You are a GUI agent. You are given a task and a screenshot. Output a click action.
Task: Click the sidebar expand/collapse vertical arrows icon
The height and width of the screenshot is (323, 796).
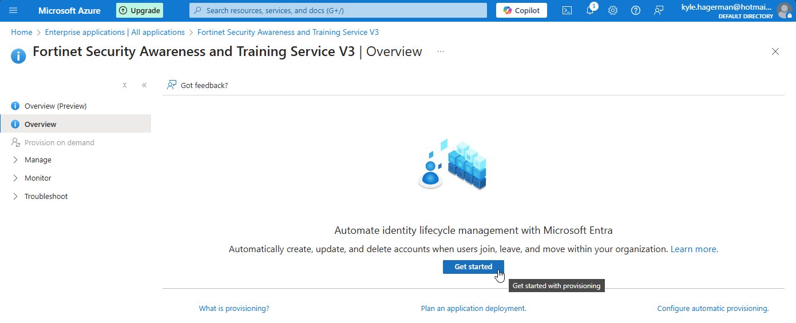point(125,85)
